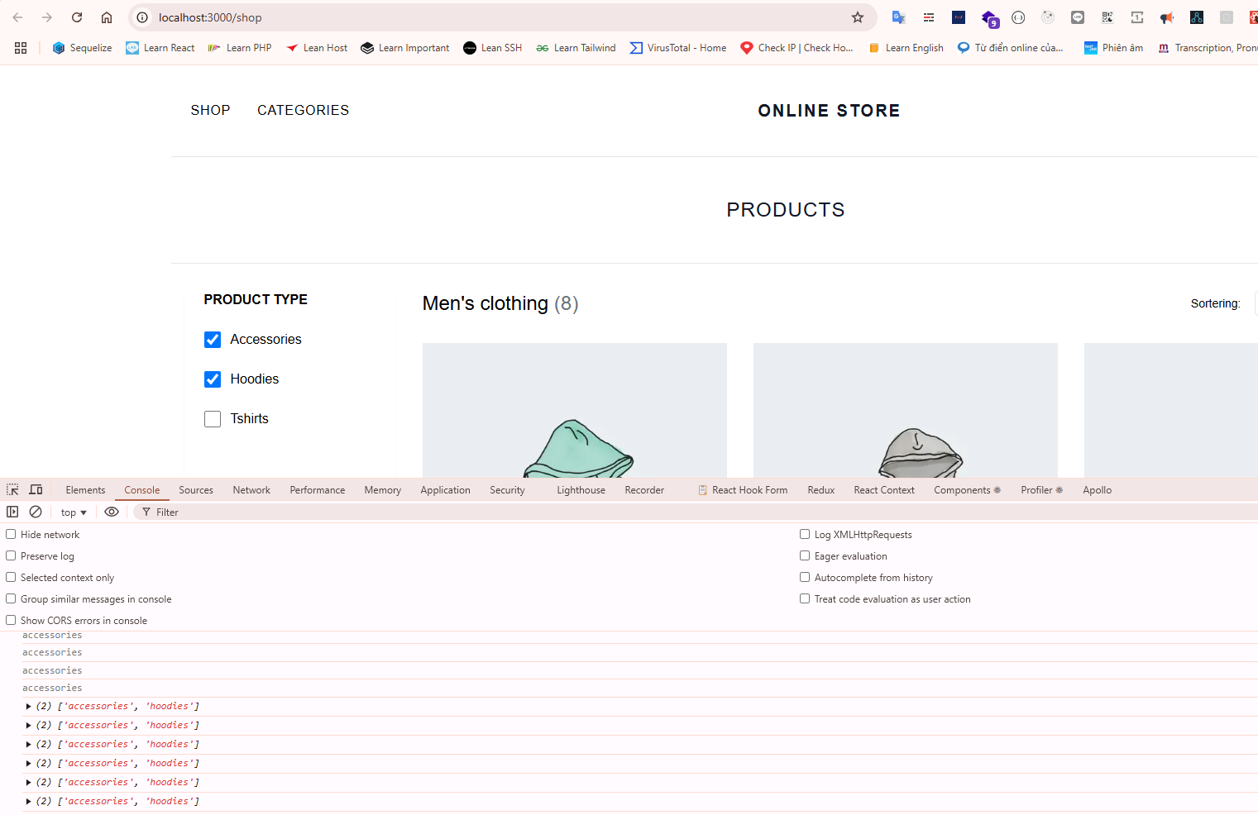Enable the Preserve log option

(12, 556)
